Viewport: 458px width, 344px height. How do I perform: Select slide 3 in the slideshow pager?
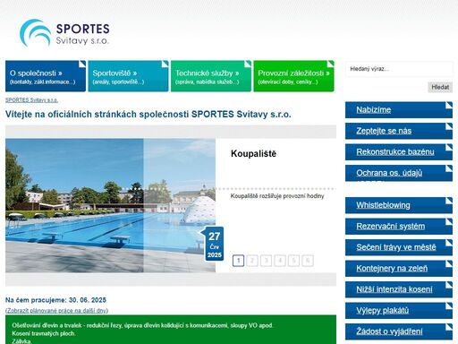pyautogui.click(x=266, y=261)
